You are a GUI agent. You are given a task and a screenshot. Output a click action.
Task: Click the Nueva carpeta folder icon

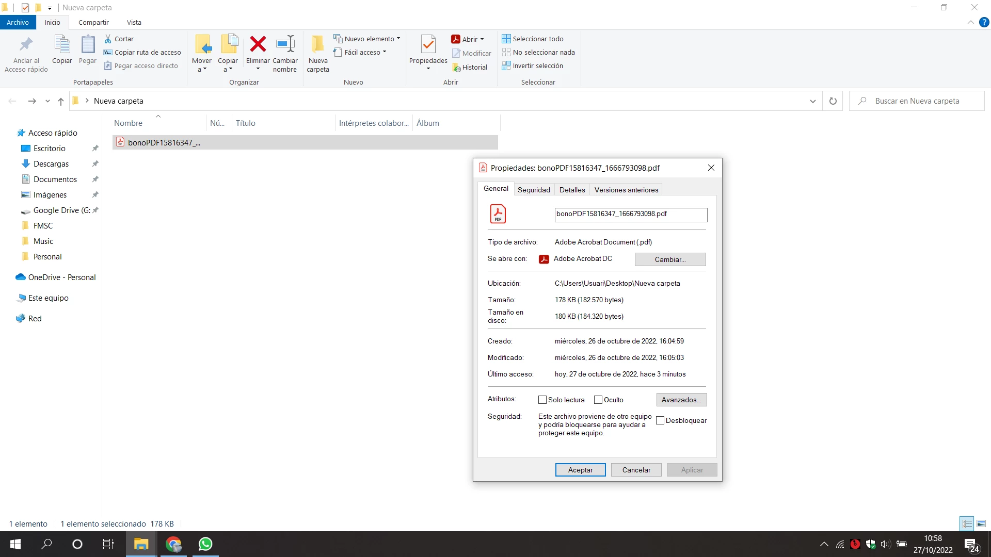[317, 45]
